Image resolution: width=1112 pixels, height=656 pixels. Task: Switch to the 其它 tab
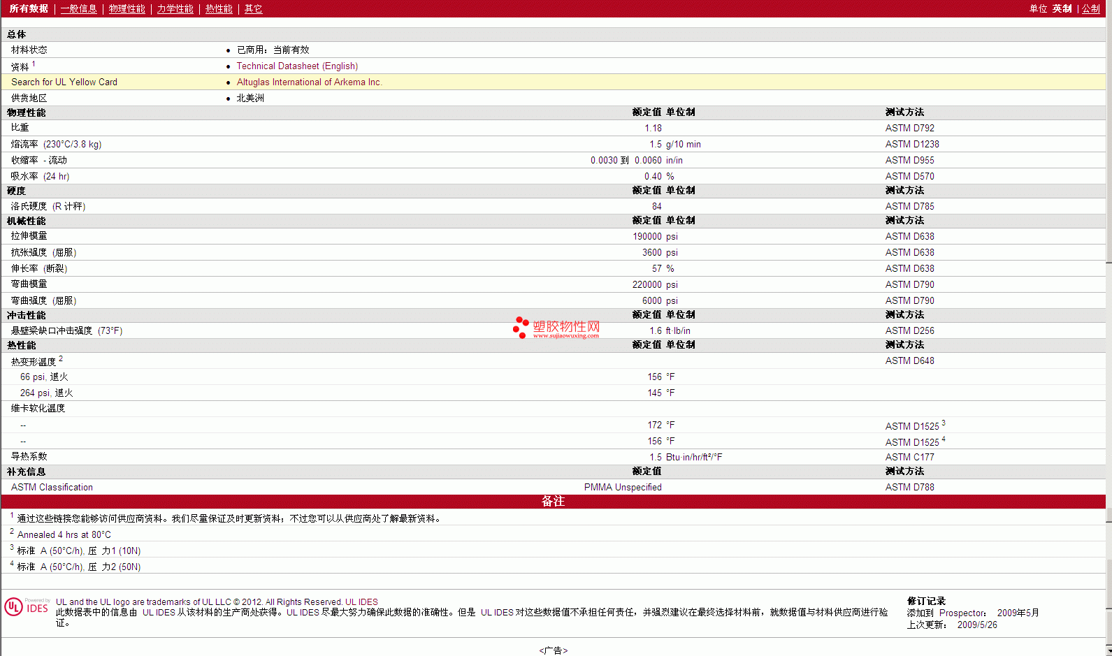tap(254, 8)
